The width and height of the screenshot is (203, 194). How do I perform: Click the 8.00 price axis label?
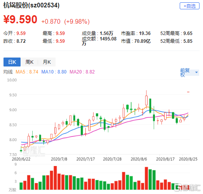coord(13,140)
